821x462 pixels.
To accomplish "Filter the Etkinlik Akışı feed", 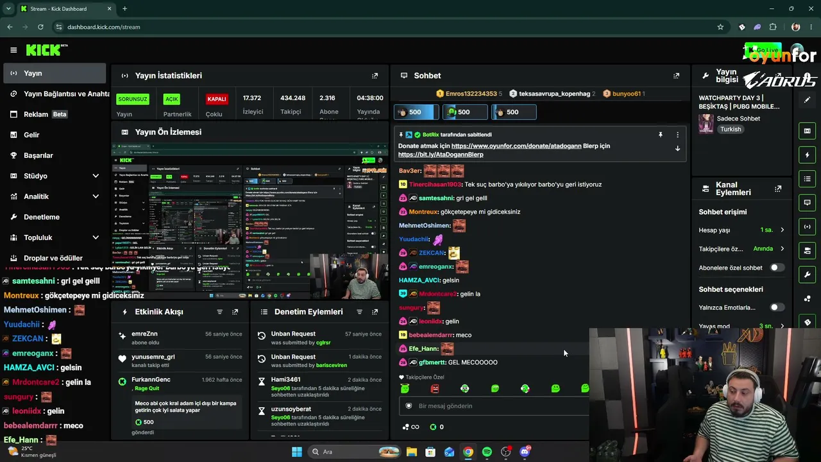I will tap(219, 312).
